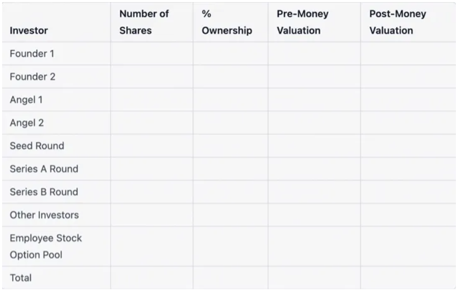The width and height of the screenshot is (458, 294).
Task: Select the Series A Round label
Action: click(44, 169)
